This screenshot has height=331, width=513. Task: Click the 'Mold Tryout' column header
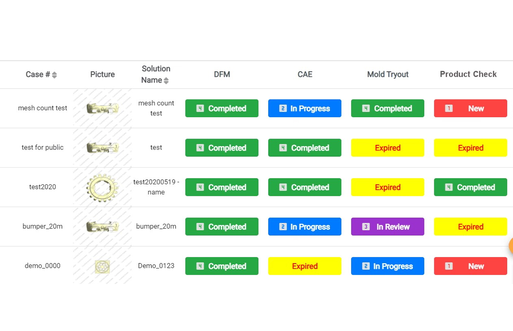(x=388, y=74)
